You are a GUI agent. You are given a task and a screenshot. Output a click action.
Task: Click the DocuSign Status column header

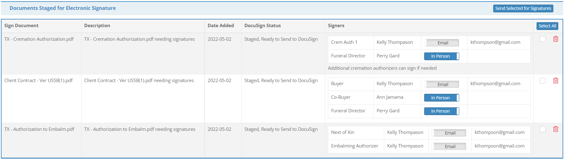tap(262, 26)
